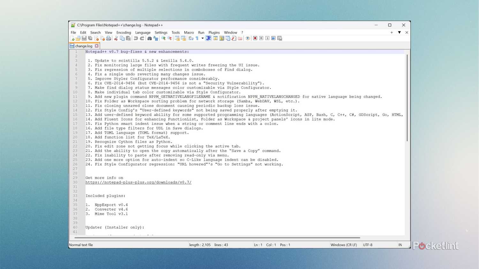Image resolution: width=479 pixels, height=269 pixels.
Task: Stop macro recording square icon
Action: pyautogui.click(x=261, y=38)
